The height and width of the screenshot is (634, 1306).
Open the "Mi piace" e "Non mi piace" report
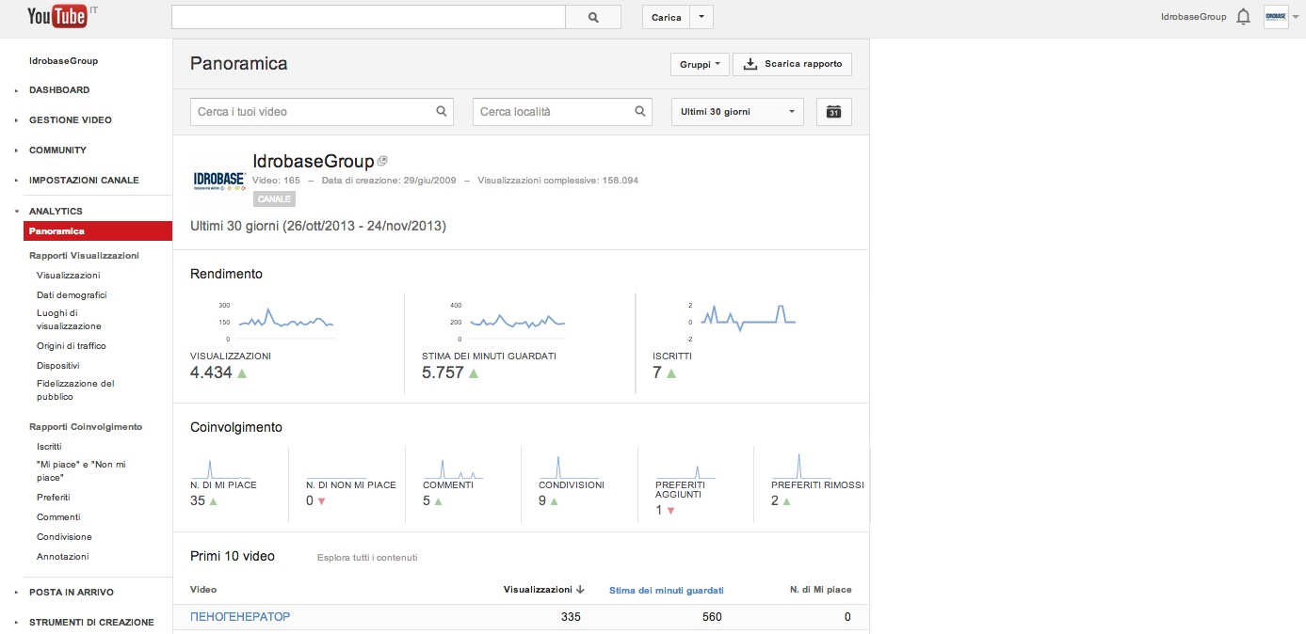[x=80, y=471]
